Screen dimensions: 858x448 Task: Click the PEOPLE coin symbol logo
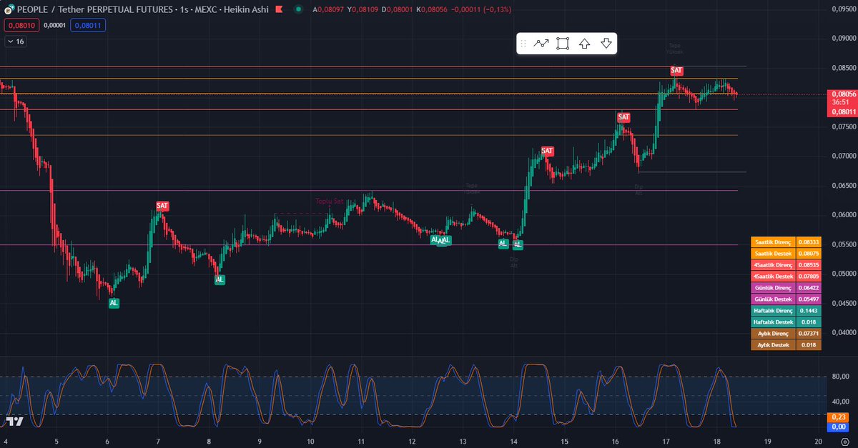(x=9, y=9)
